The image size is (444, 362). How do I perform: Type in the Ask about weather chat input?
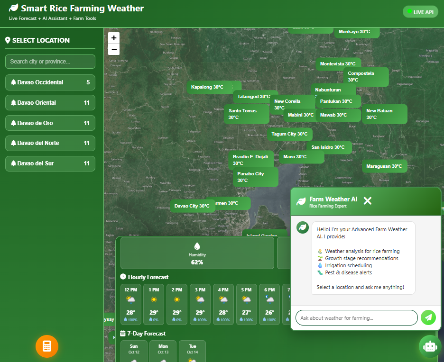356,318
